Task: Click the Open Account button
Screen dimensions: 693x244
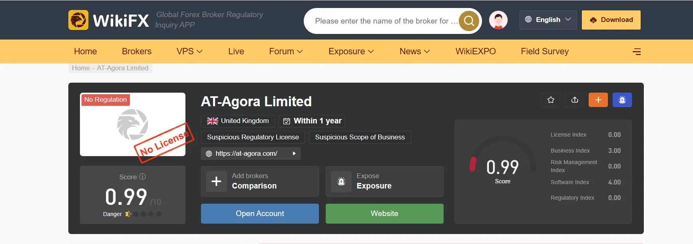Action: 260,214
